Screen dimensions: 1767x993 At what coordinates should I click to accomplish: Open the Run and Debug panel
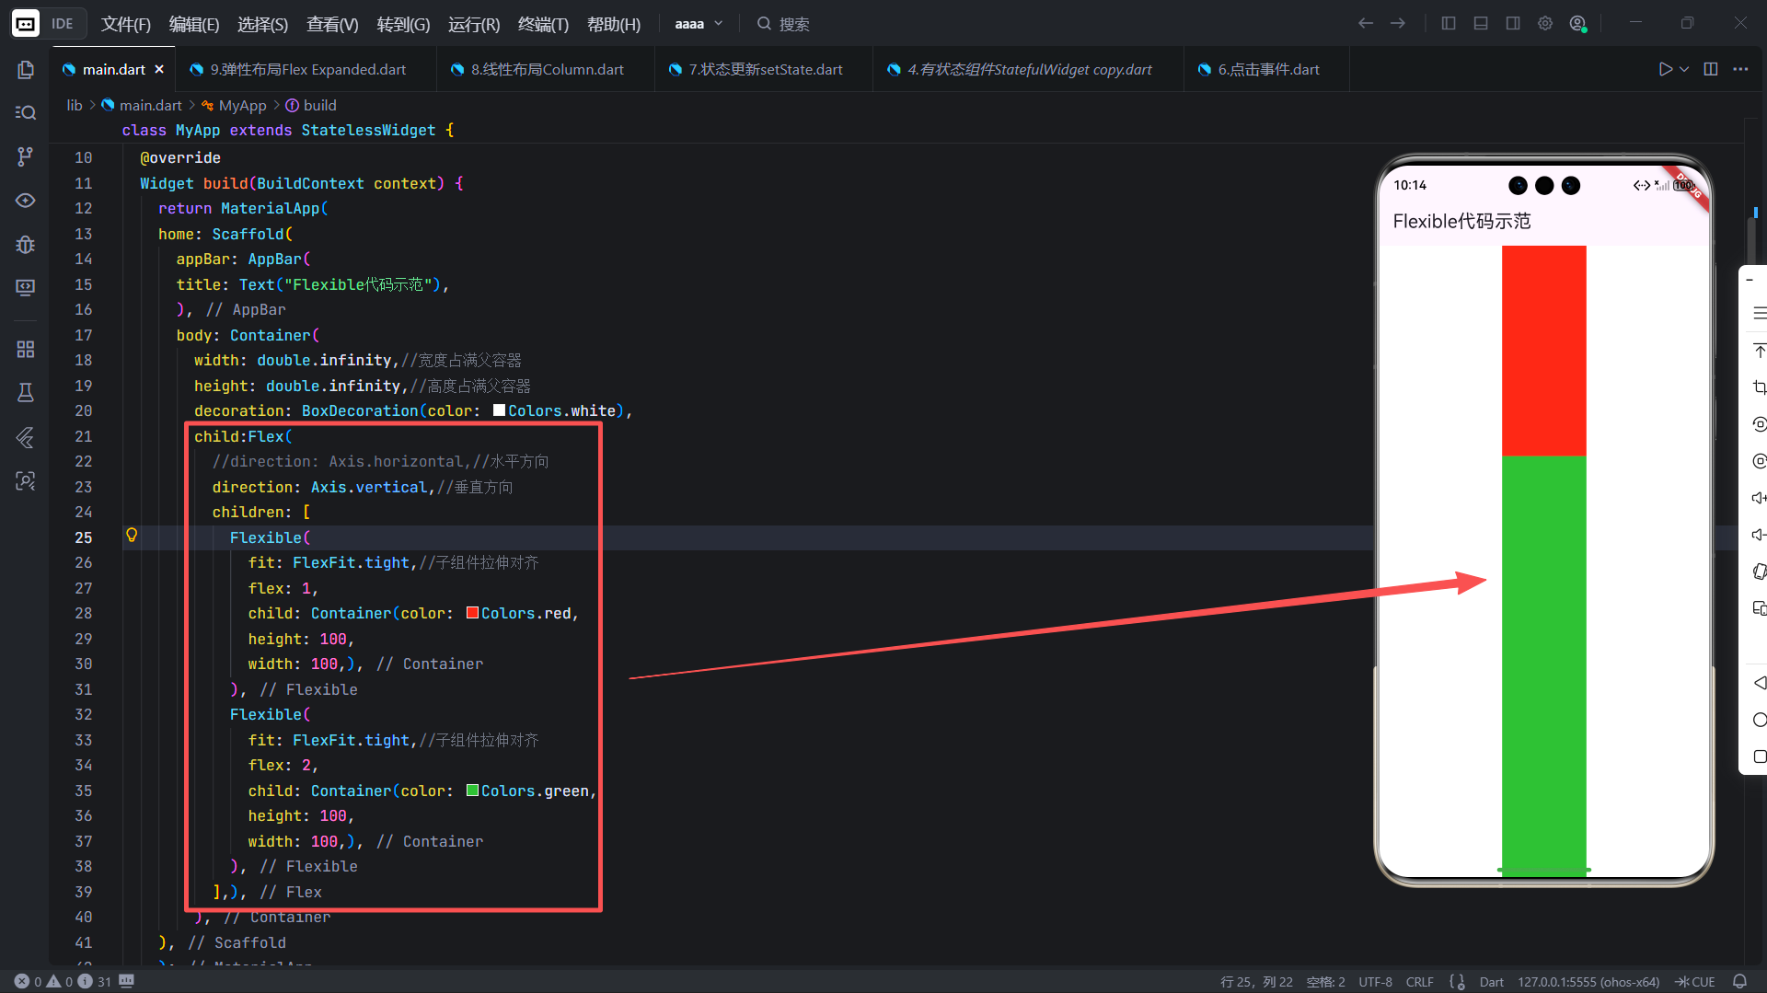coord(25,244)
